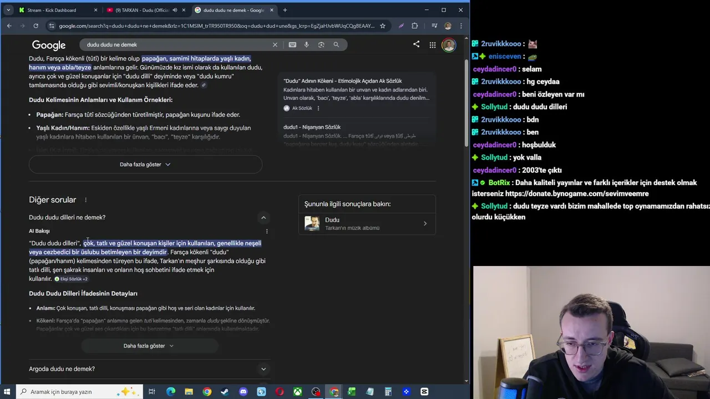The width and height of the screenshot is (710, 399).
Task: Open a new browser tab
Action: [x=285, y=10]
